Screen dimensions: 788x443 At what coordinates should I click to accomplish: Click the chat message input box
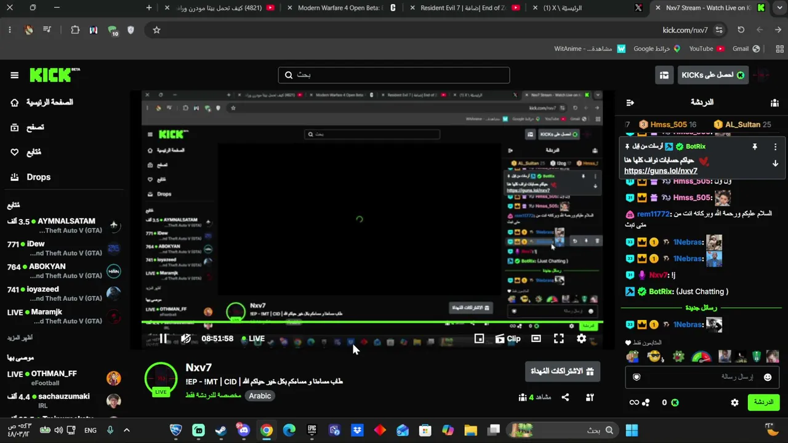click(702, 377)
